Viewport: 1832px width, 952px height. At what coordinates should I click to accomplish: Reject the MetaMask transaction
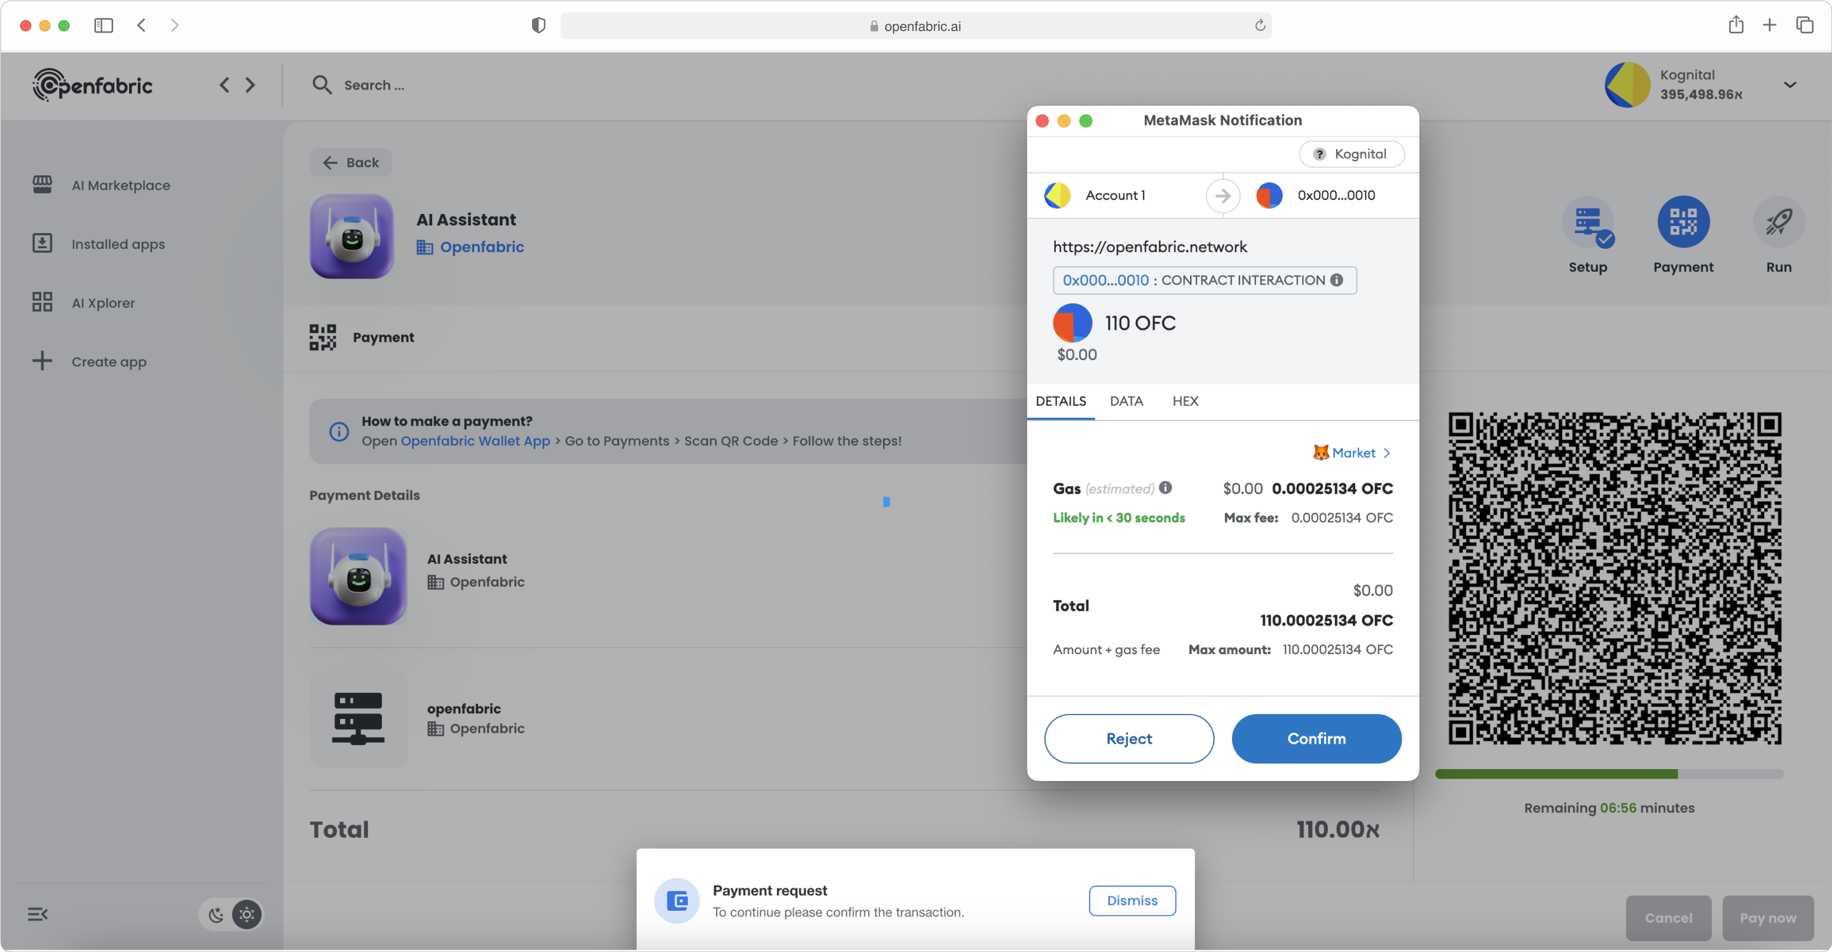[x=1129, y=739]
